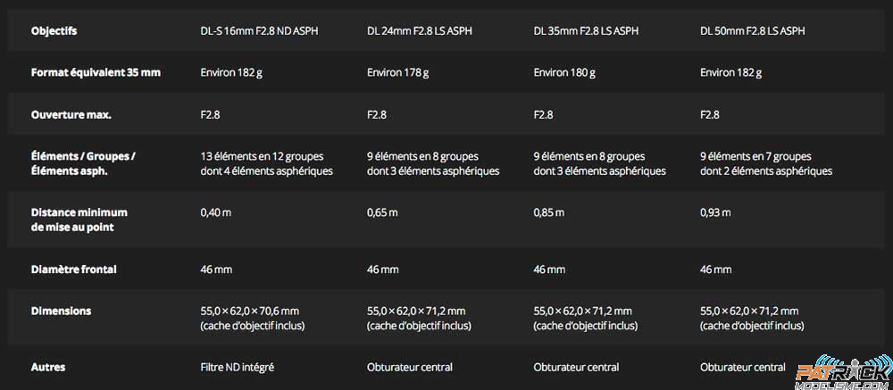Viewport: 893px width, 390px height.
Task: Click the Environ 178 g cell
Action: [398, 73]
